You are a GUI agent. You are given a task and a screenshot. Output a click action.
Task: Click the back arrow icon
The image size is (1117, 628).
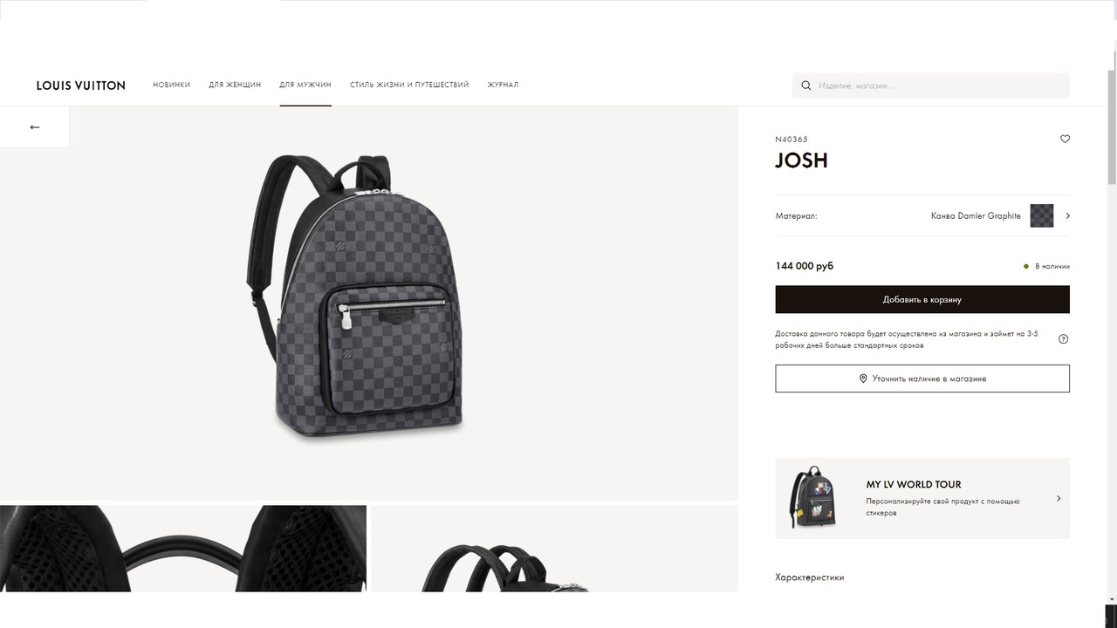(x=35, y=127)
